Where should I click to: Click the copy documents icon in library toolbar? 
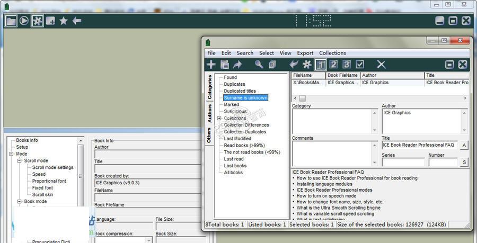pos(272,65)
